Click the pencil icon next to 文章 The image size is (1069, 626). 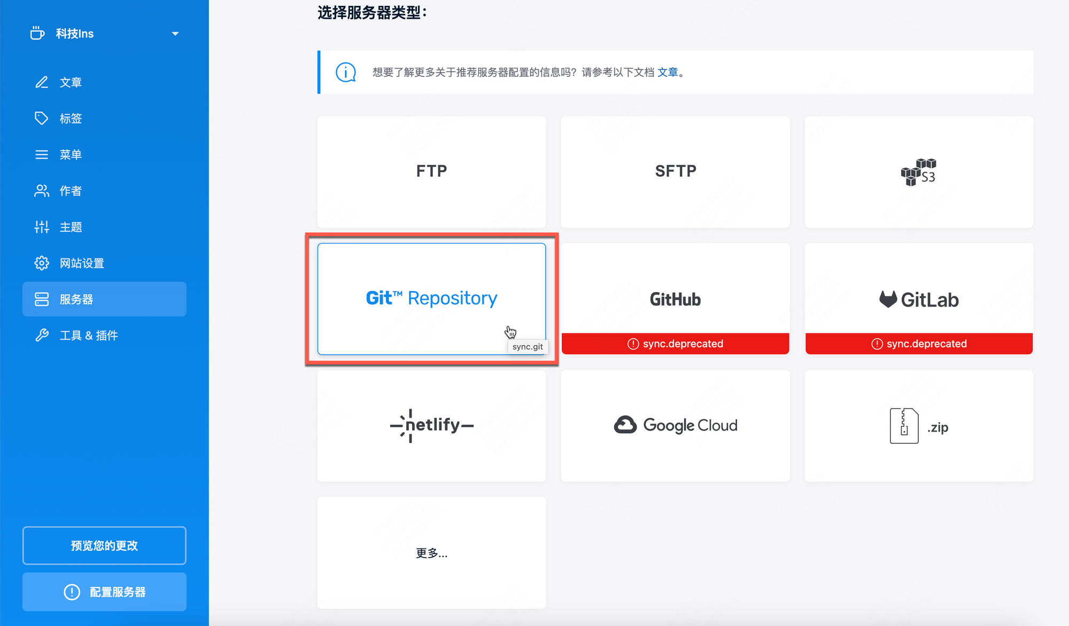click(x=42, y=82)
